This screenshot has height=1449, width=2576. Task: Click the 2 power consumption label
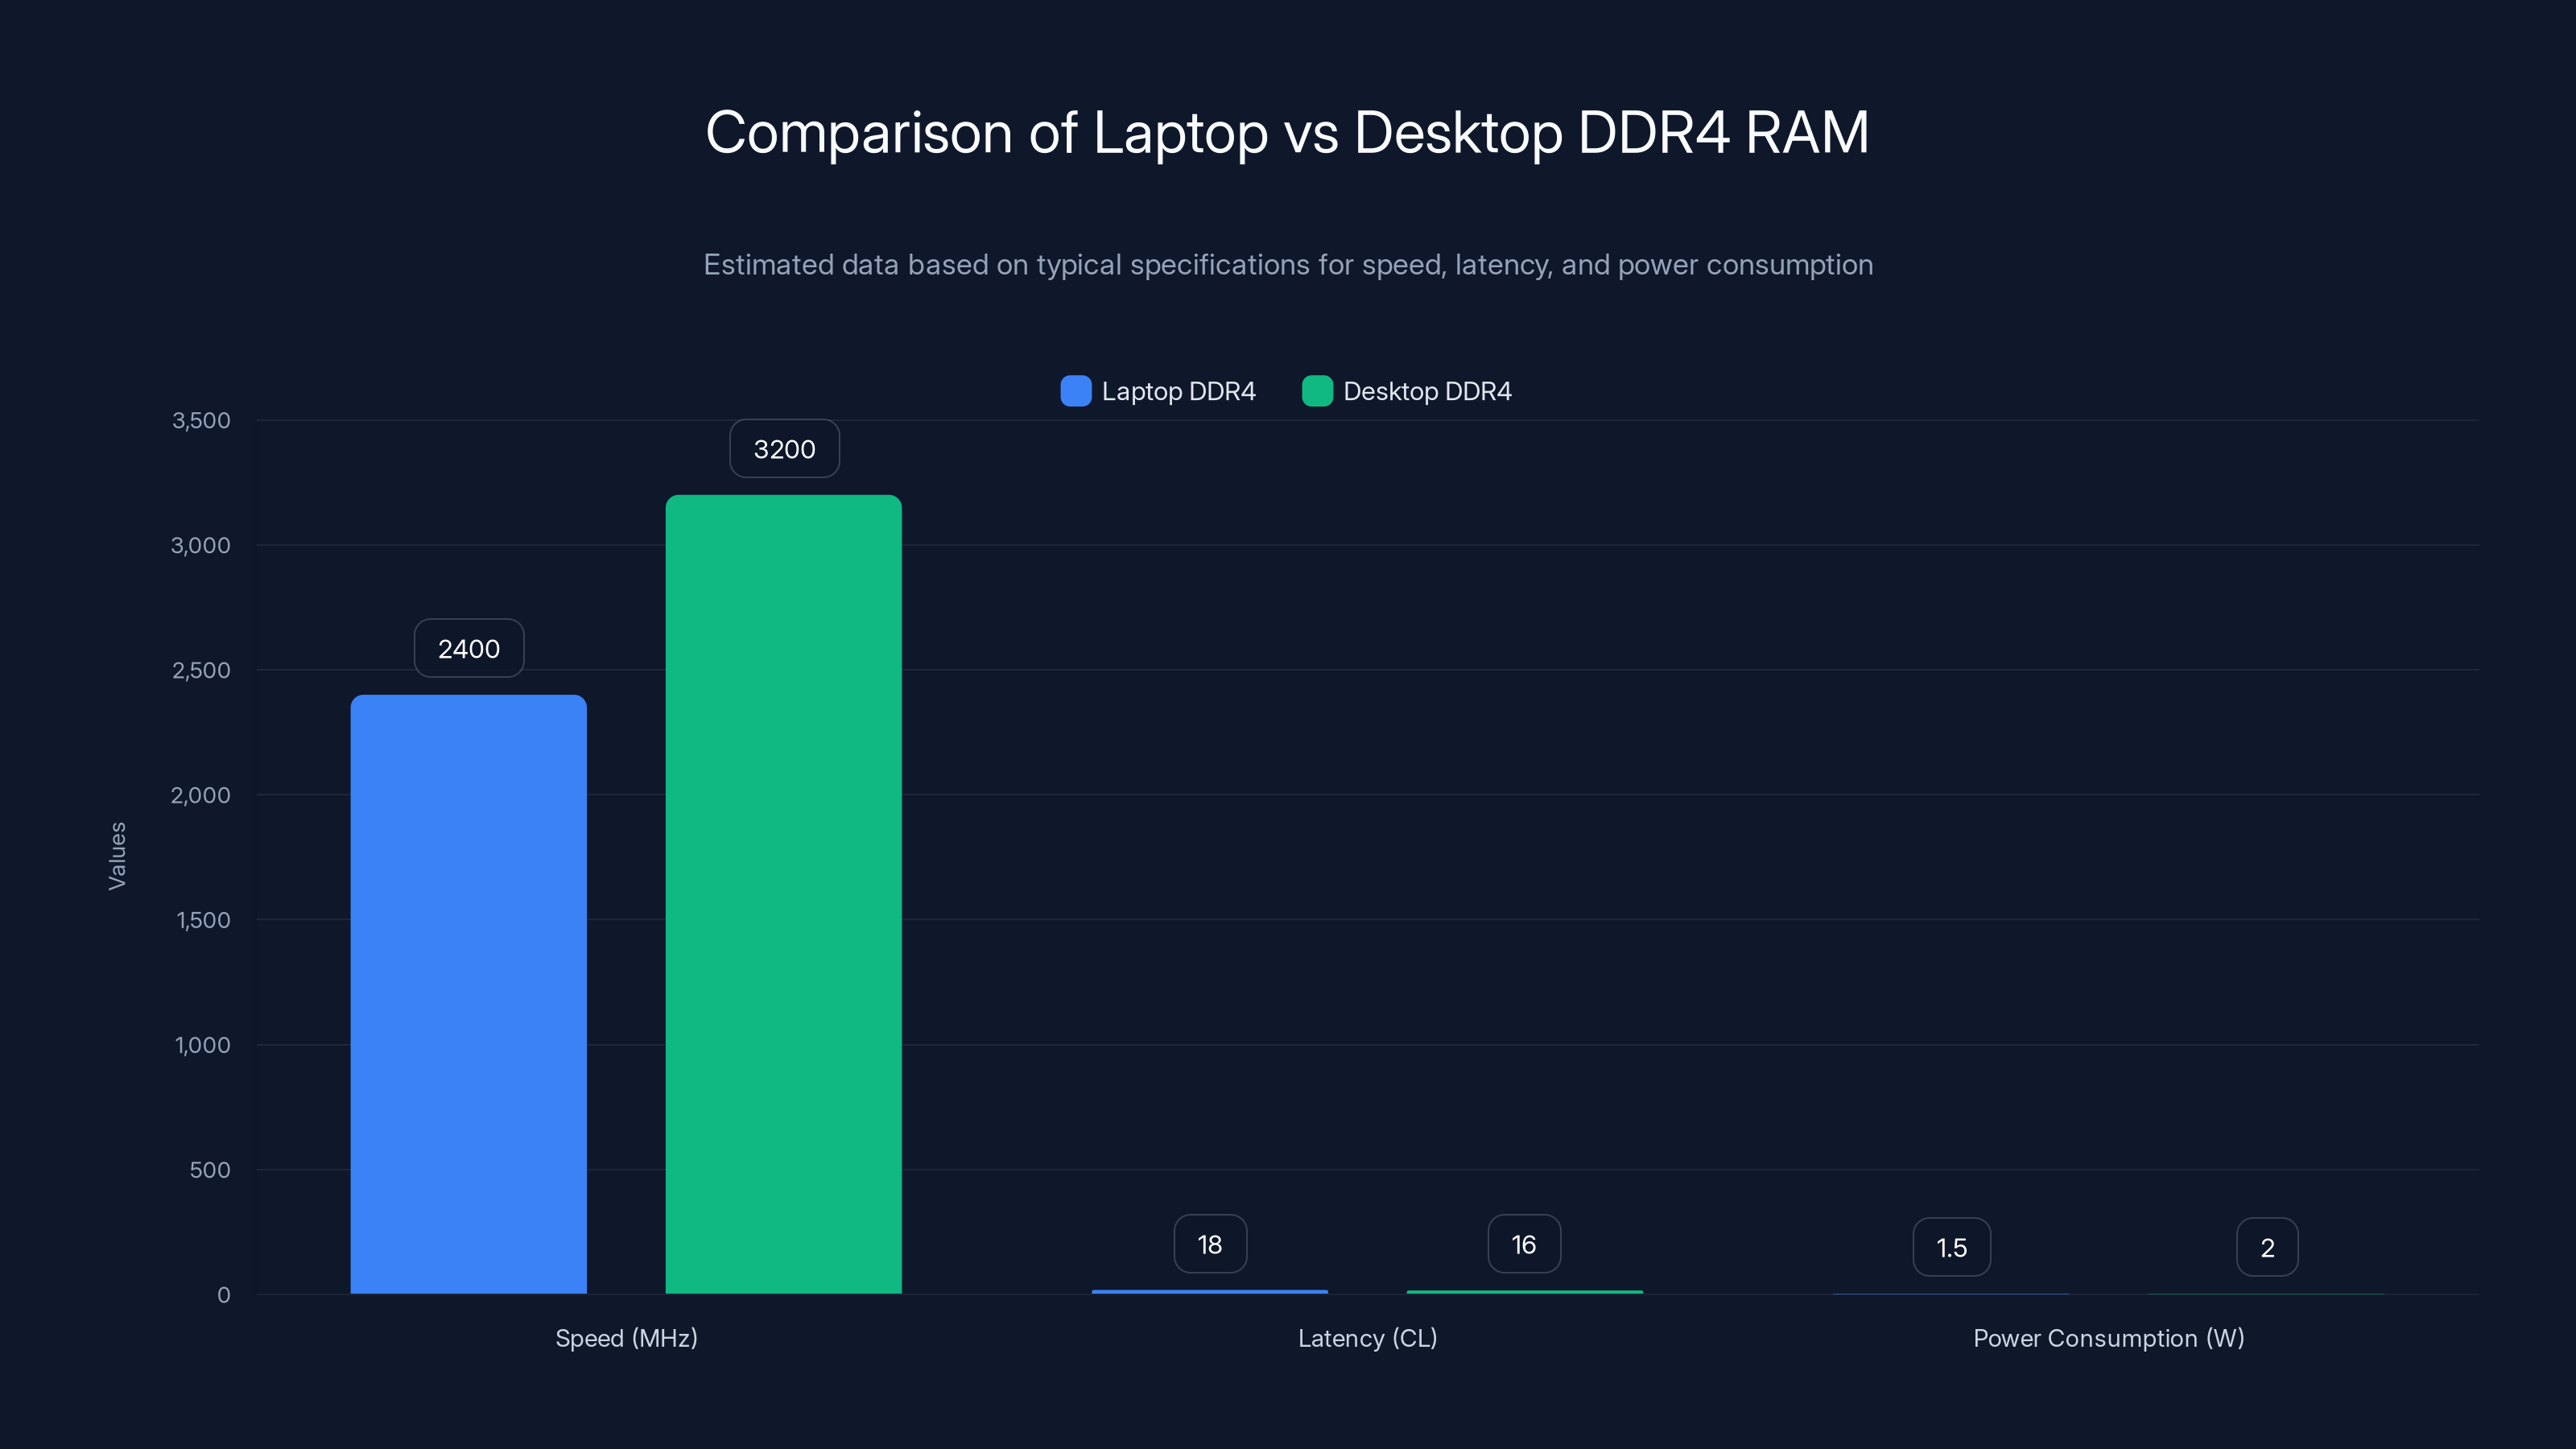point(2266,1247)
